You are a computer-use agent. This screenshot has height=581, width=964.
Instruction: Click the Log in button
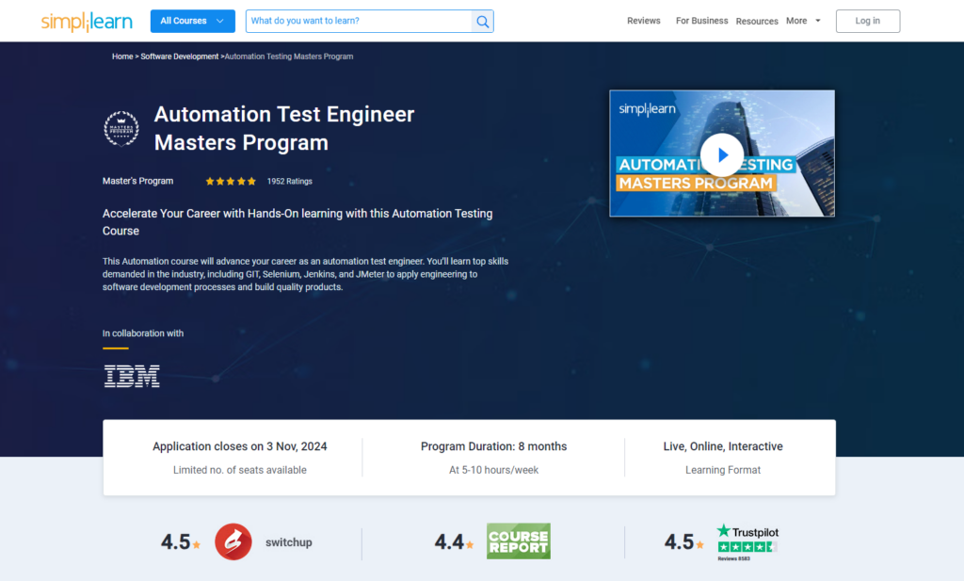pos(867,21)
